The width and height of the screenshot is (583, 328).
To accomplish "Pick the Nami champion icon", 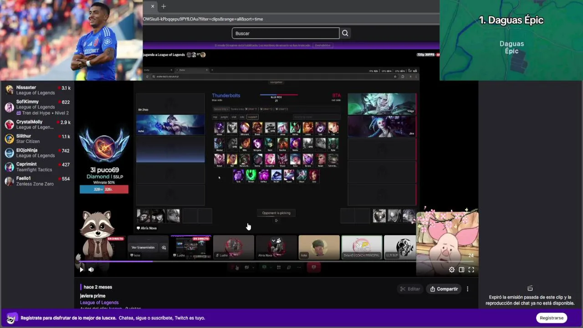I will coord(270,144).
